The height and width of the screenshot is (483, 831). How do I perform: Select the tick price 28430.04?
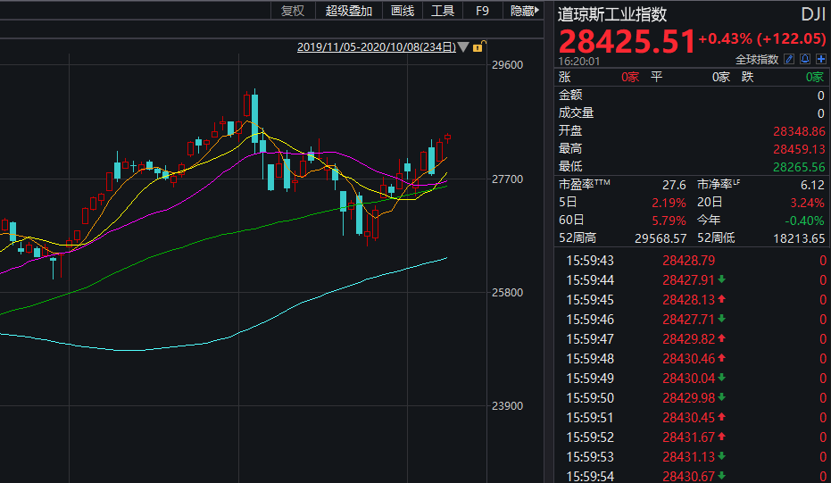point(688,378)
